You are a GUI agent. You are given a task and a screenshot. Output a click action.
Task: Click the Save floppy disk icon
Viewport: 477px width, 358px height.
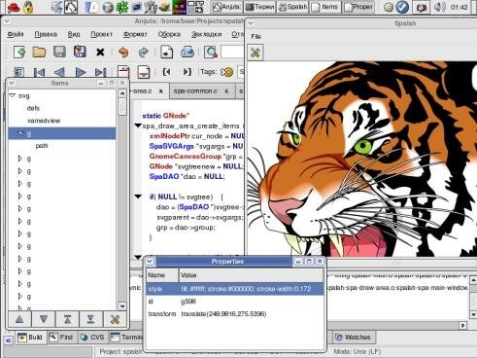59,52
